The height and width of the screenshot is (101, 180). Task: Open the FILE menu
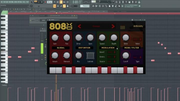2,2
